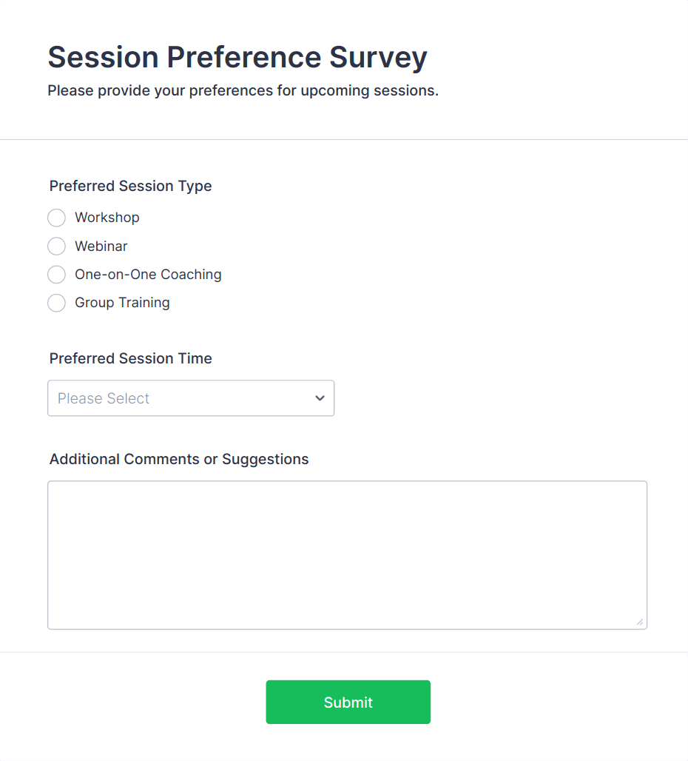Click the Webinar label text
688x761 pixels.
101,246
